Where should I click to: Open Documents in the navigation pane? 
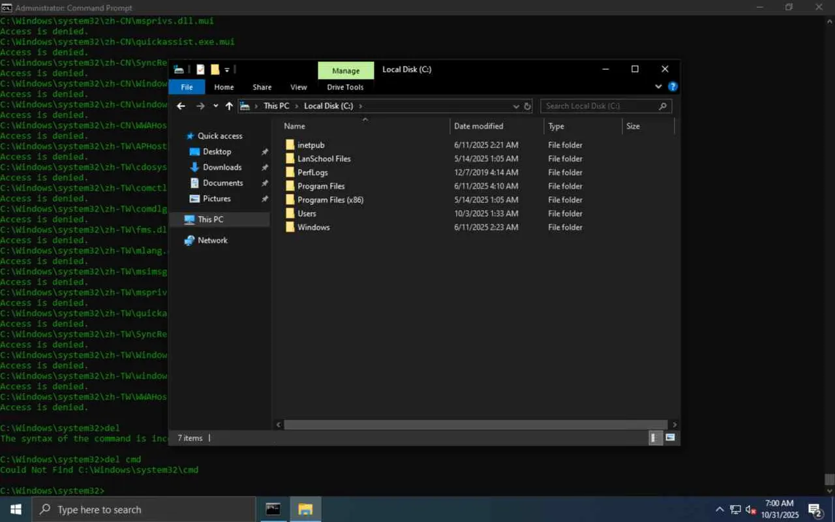tap(222, 183)
